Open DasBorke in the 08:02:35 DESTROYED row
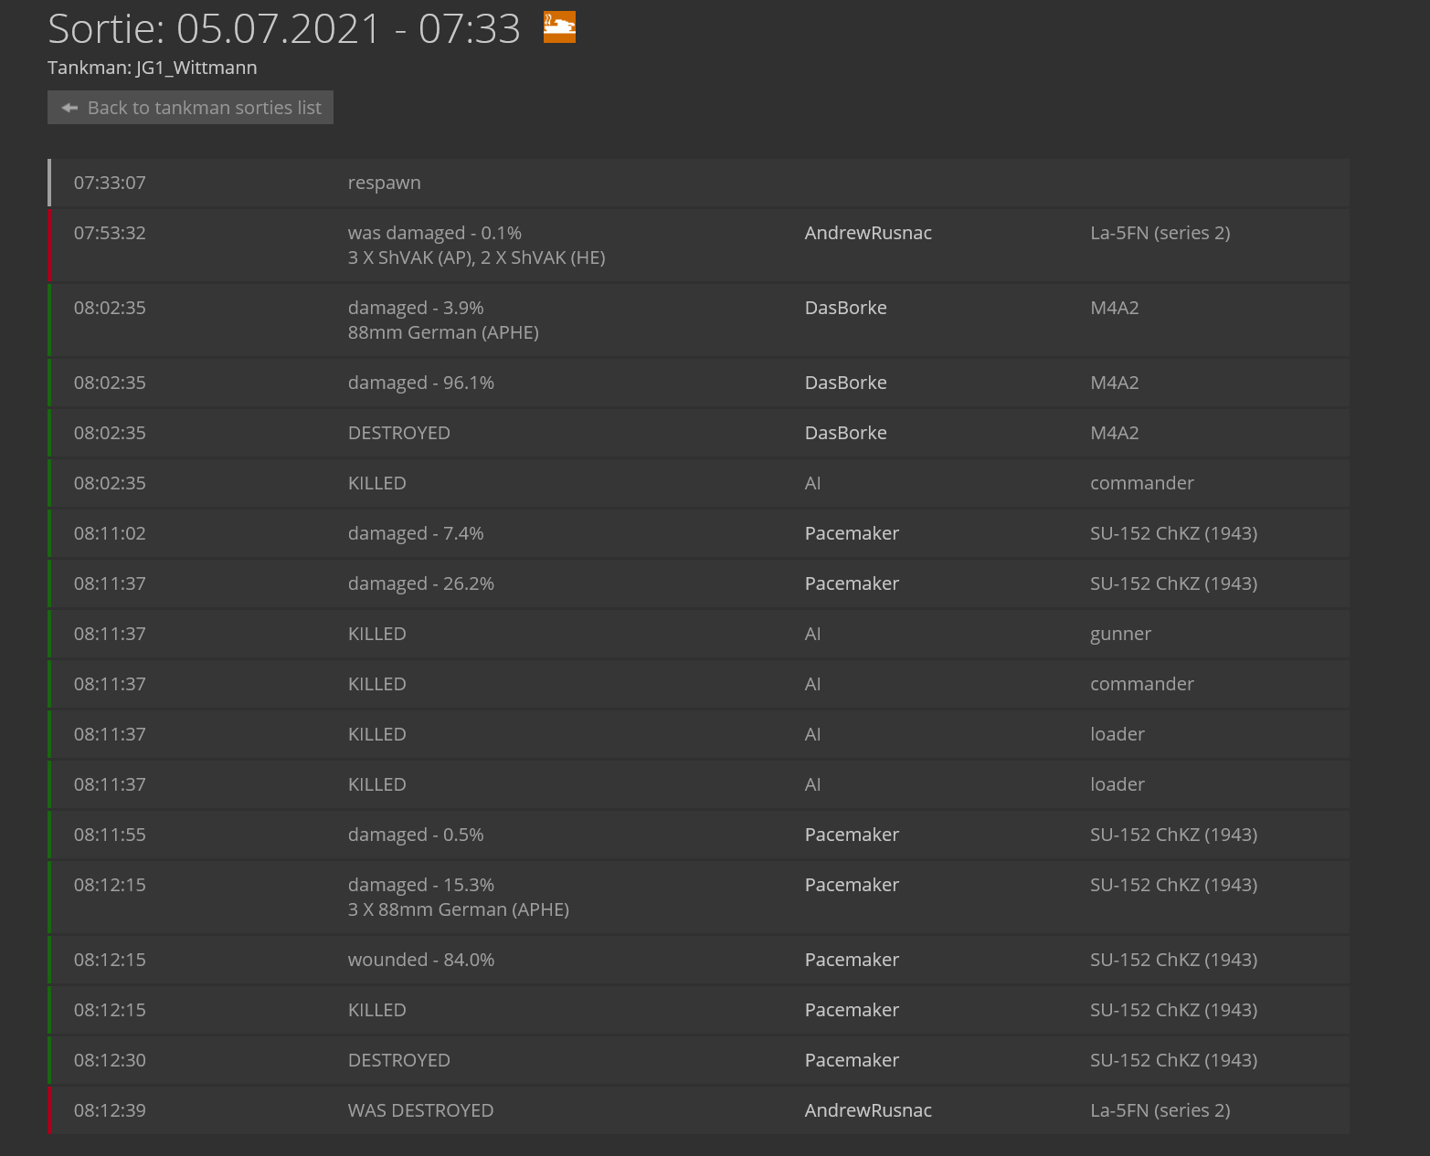Image resolution: width=1430 pixels, height=1156 pixels. coord(845,433)
